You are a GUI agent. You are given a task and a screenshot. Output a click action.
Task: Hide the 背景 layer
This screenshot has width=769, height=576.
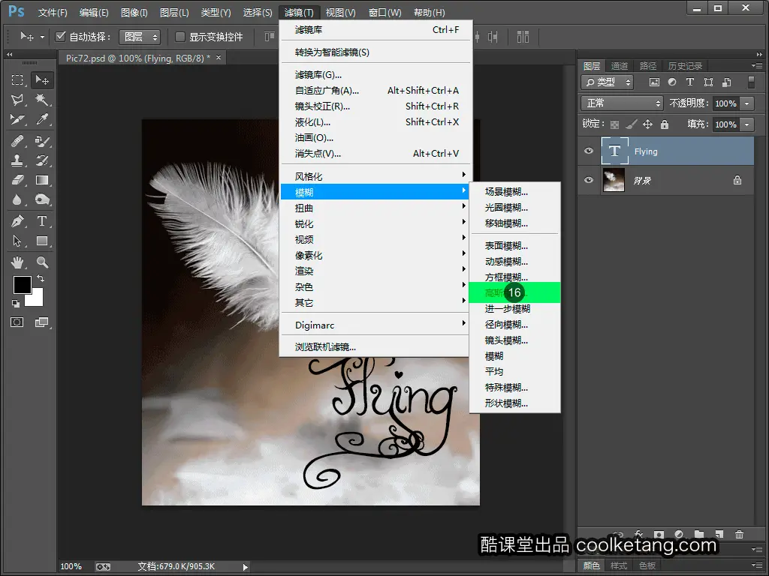[x=589, y=180]
